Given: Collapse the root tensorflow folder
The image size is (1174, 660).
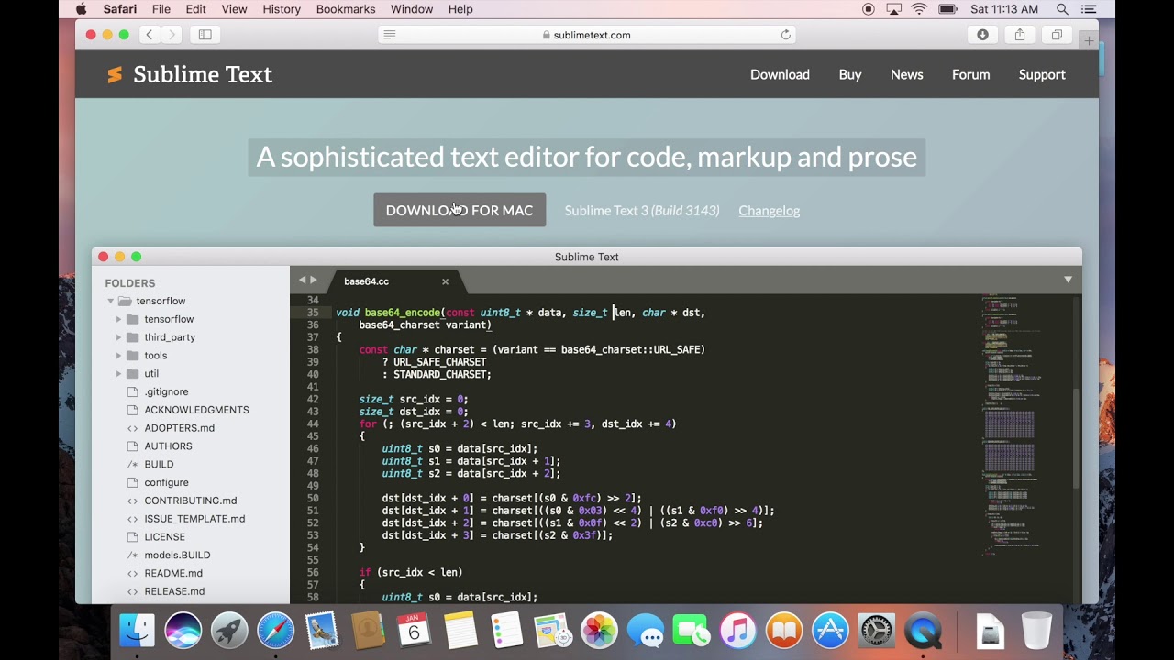Looking at the screenshot, I should pos(111,301).
